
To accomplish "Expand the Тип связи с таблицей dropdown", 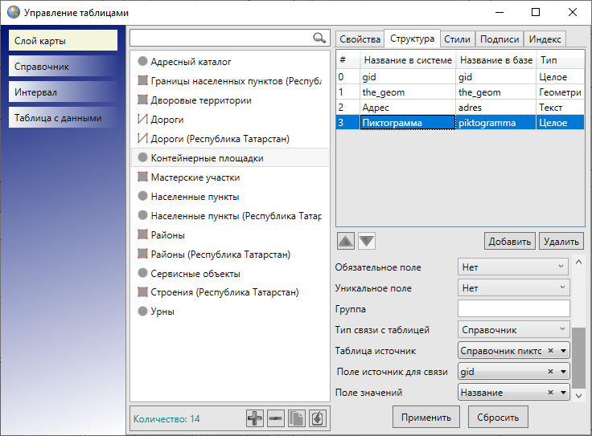I will click(512, 329).
